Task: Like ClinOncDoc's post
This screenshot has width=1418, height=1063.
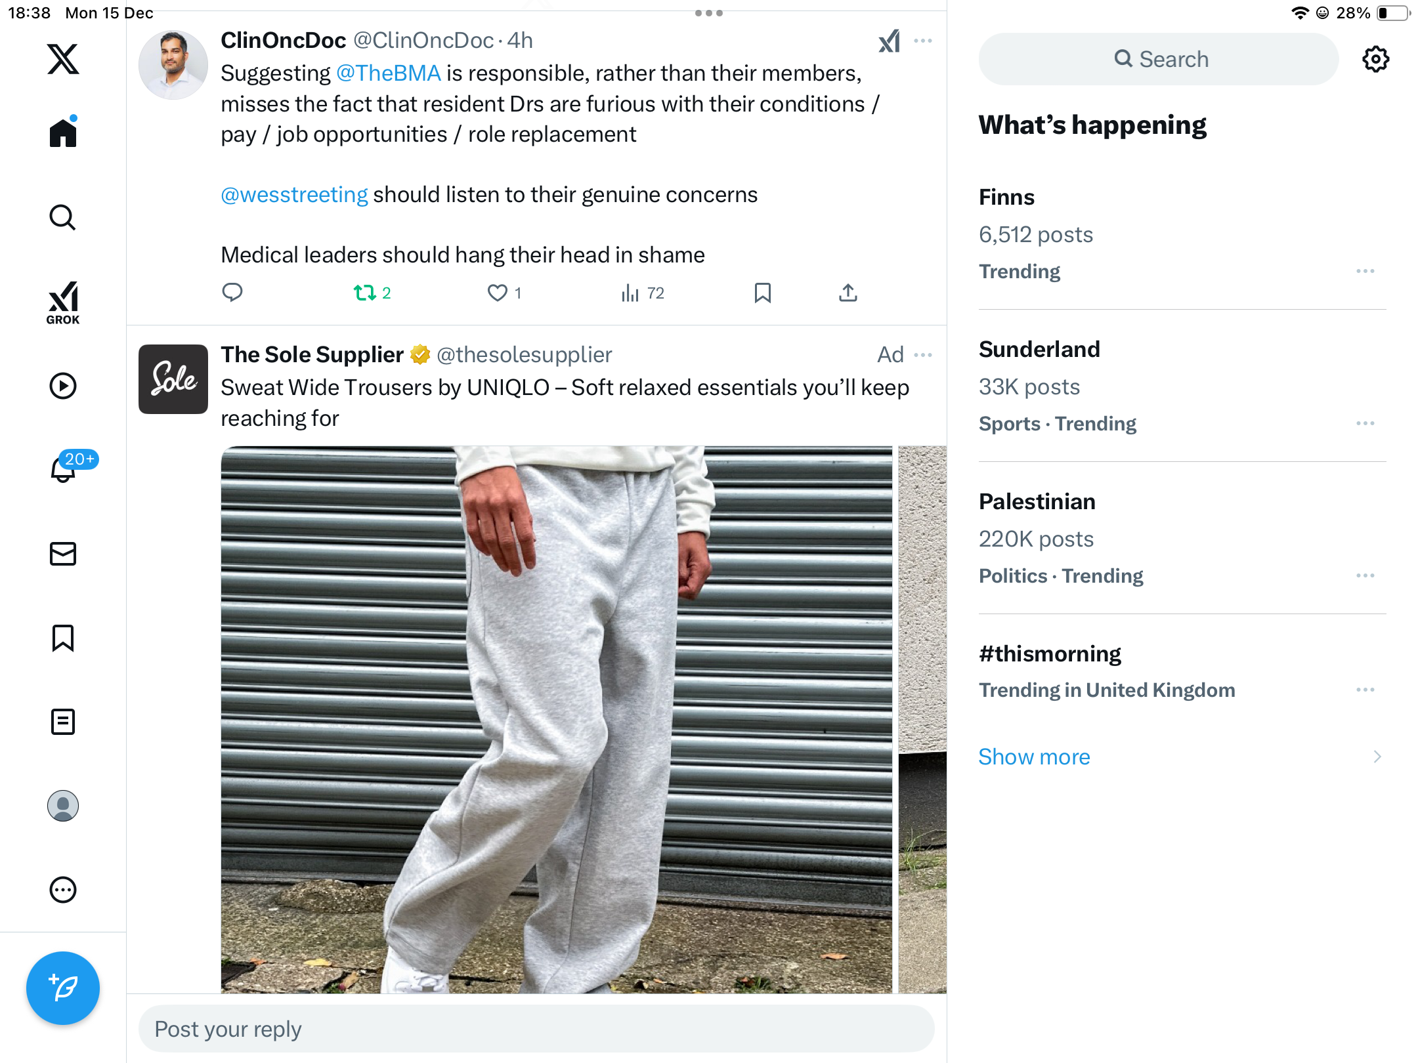Action: [498, 293]
